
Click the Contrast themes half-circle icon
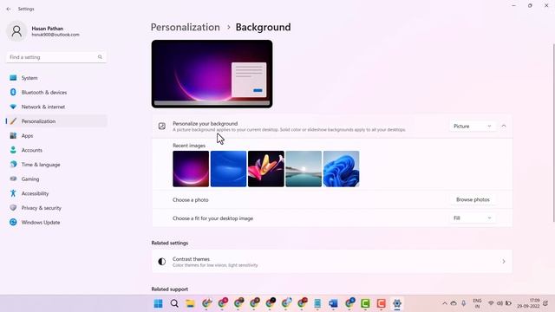pyautogui.click(x=162, y=262)
